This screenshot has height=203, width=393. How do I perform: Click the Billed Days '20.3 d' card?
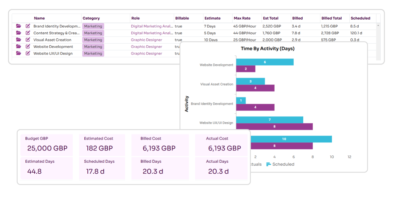160,168
